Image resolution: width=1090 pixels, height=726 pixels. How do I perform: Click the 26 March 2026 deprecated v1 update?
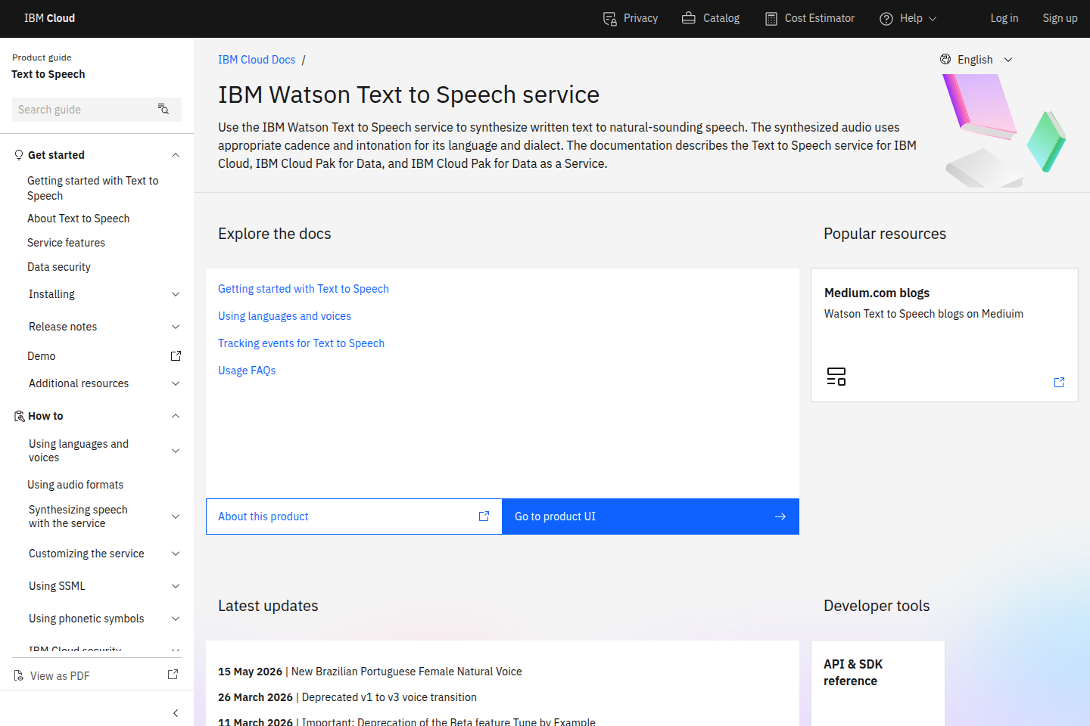347,697
